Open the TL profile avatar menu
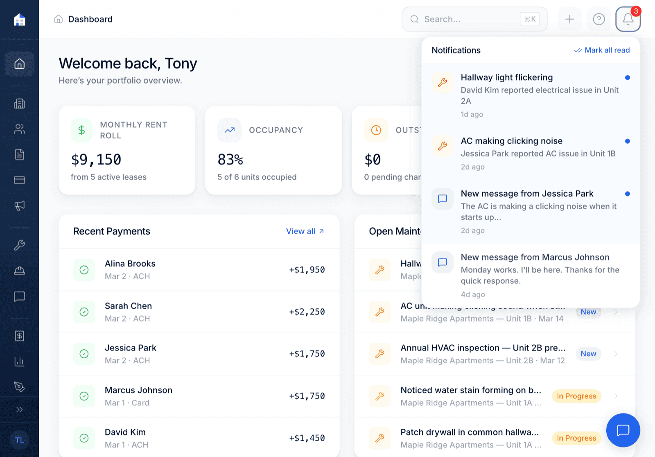This screenshot has width=655, height=457. (19, 440)
